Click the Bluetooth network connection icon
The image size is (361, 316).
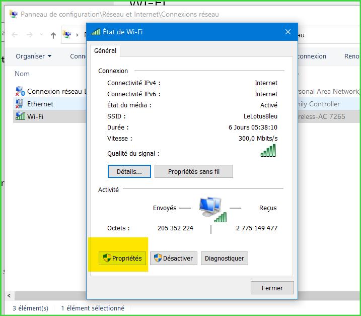20,91
